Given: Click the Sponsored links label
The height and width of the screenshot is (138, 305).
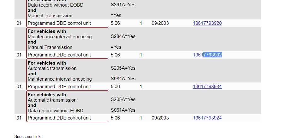Looking at the screenshot, I should pos(28,136).
